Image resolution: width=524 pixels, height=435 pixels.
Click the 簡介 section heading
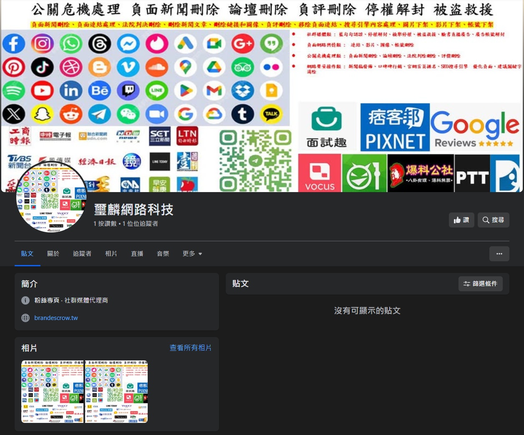[x=30, y=284]
